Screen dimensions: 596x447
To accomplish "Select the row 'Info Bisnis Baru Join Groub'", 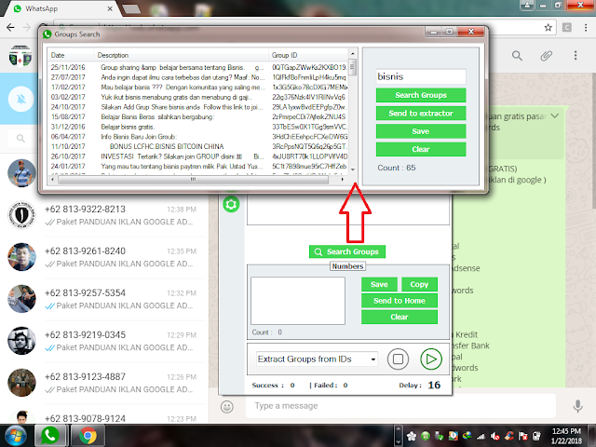I will (198, 137).
